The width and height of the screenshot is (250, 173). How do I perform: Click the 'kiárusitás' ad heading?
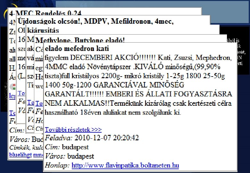[x=43, y=30]
